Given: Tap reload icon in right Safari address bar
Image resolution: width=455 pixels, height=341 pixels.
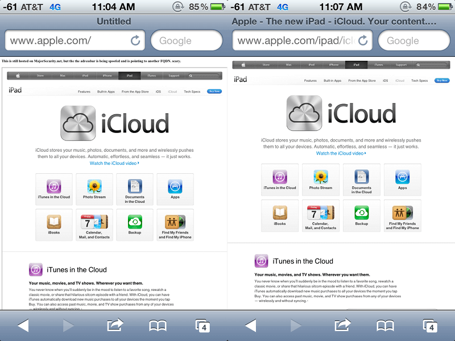Looking at the screenshot, I should coord(363,40).
